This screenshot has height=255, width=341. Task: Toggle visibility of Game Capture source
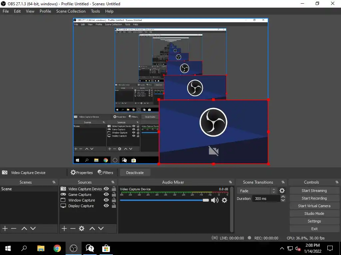(x=106, y=194)
